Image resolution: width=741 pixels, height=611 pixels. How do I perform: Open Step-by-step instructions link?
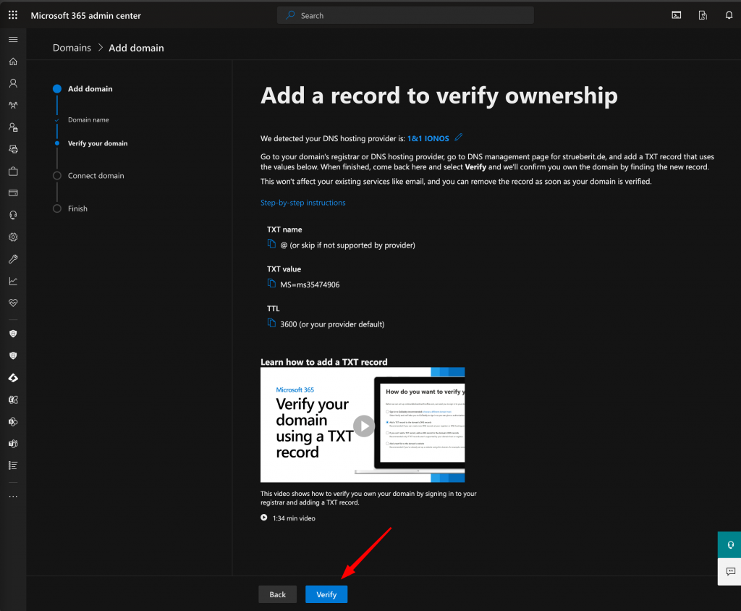click(302, 203)
